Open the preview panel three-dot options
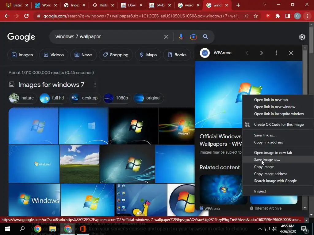The image size is (314, 235). 276,53
